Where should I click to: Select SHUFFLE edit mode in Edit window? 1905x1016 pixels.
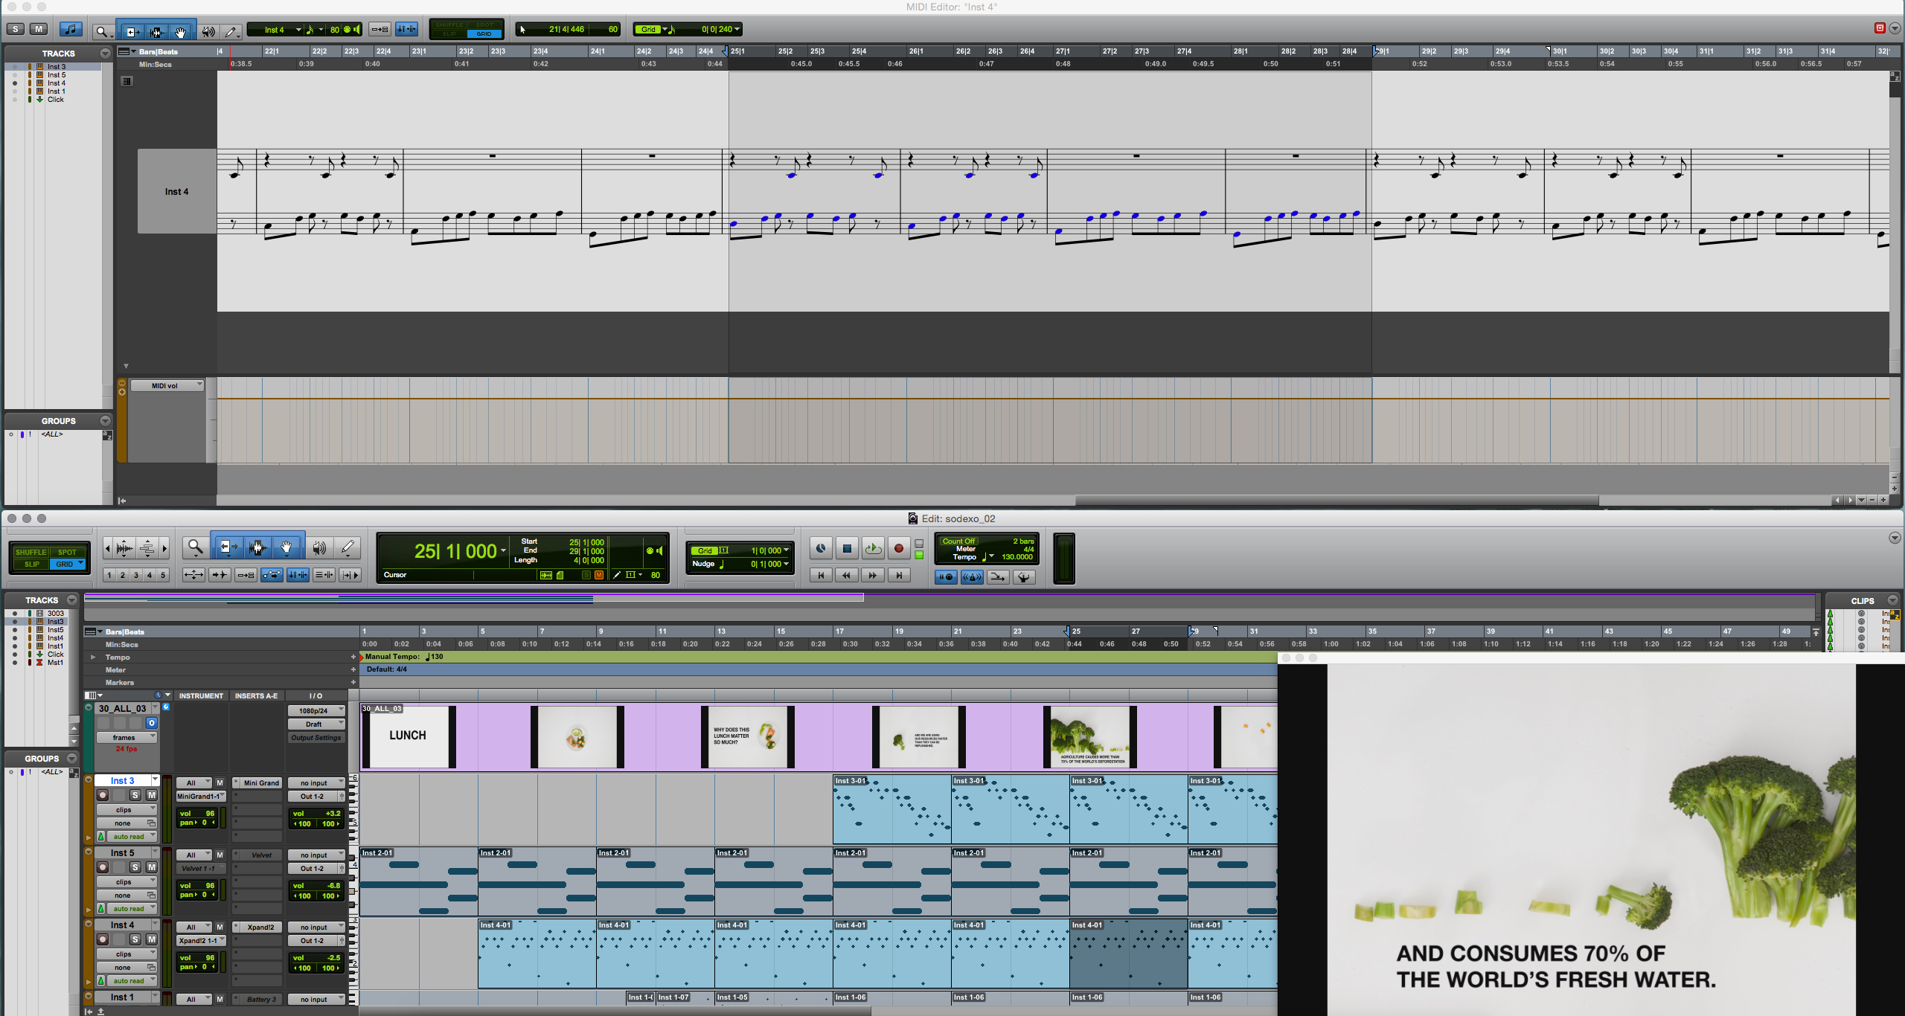(31, 552)
